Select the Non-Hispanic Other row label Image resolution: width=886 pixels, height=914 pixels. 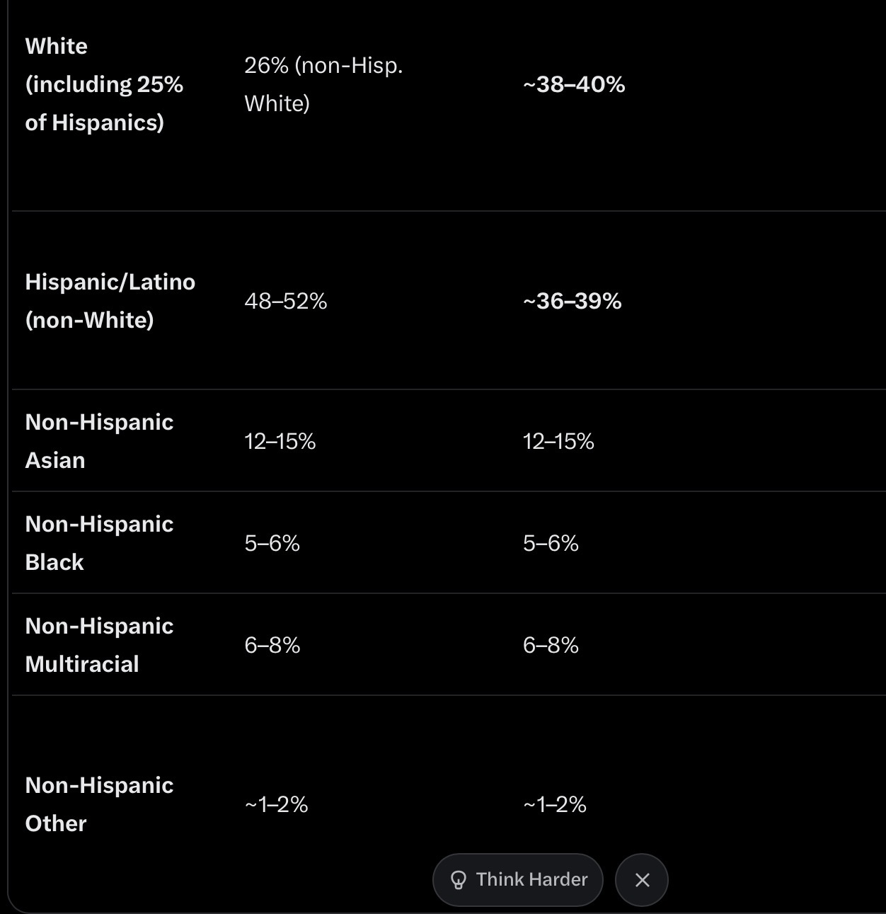[99, 804]
